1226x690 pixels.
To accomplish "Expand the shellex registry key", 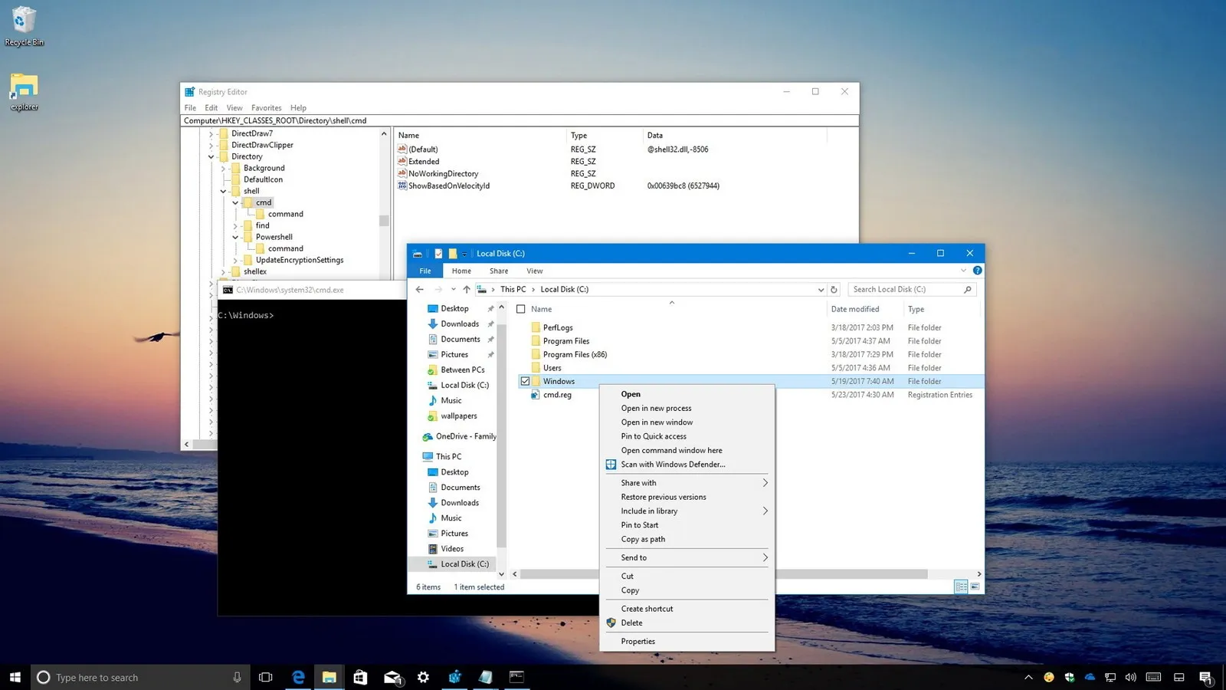I will (x=223, y=271).
